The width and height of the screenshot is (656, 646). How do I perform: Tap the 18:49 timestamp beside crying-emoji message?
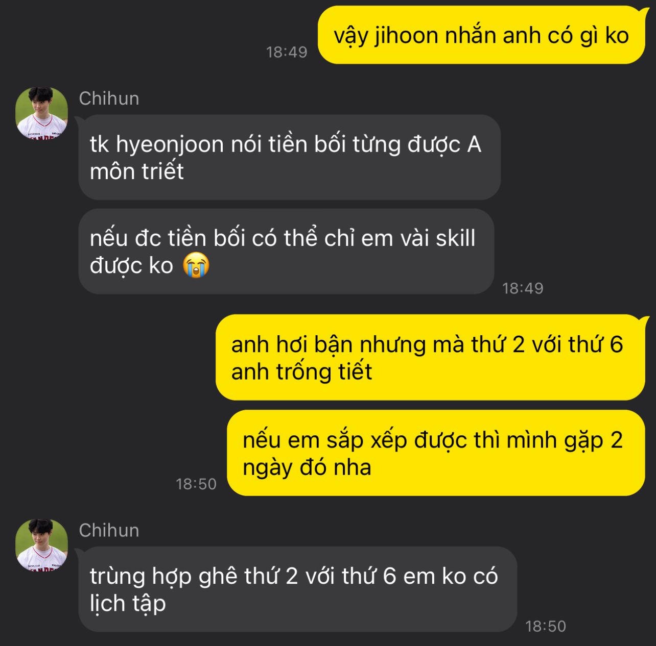click(x=523, y=288)
